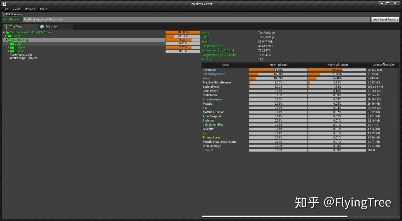Click the AssetRegistry path input field

195,19
